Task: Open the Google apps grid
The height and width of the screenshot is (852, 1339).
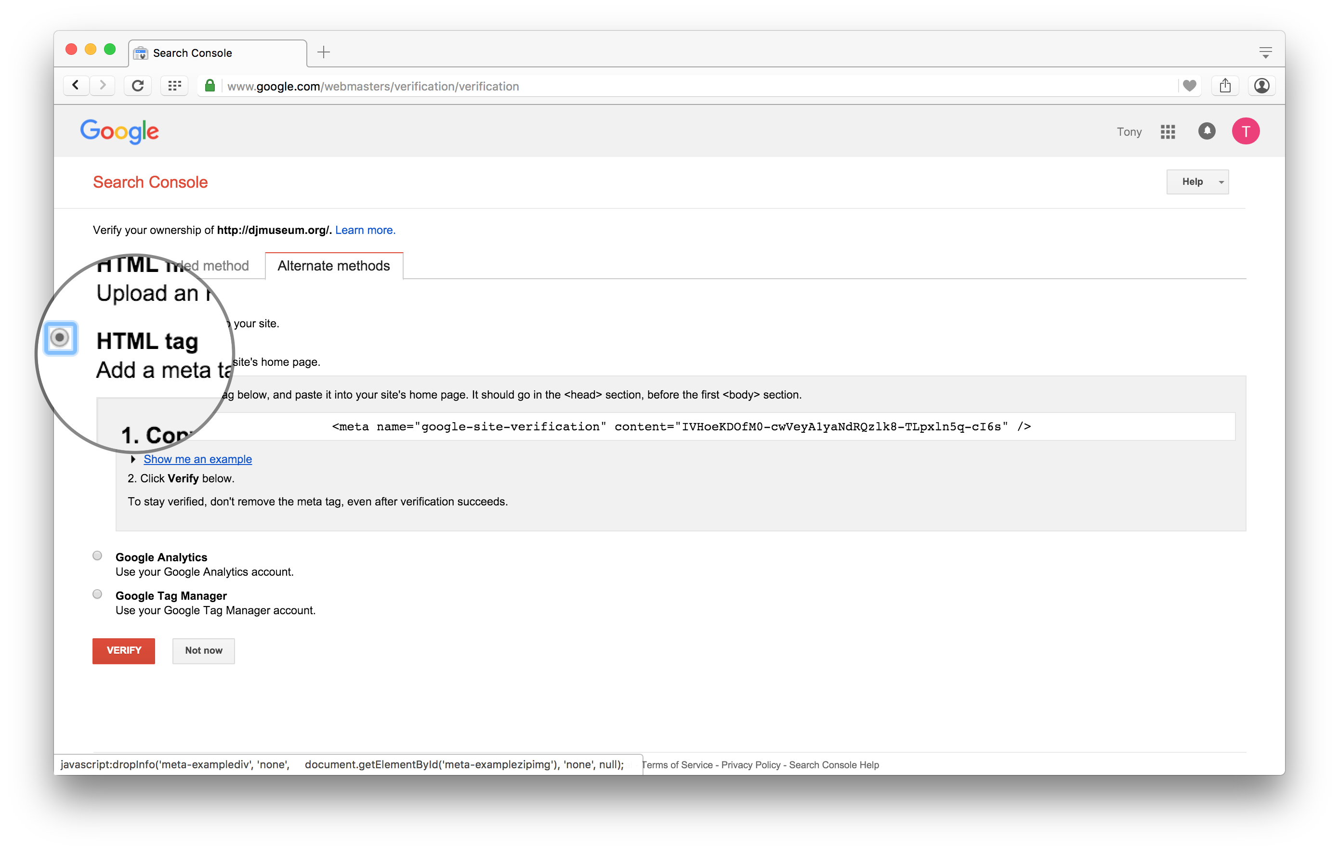Action: 1168,132
